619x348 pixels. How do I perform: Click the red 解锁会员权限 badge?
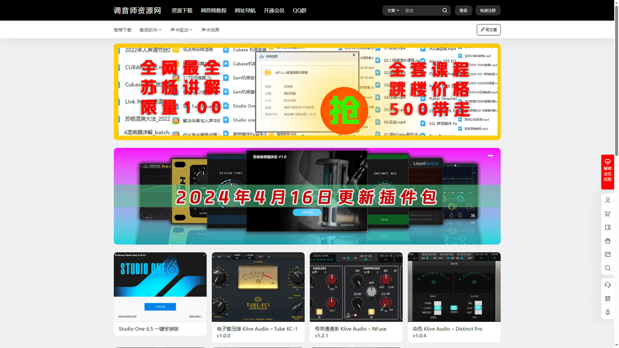tap(607, 172)
